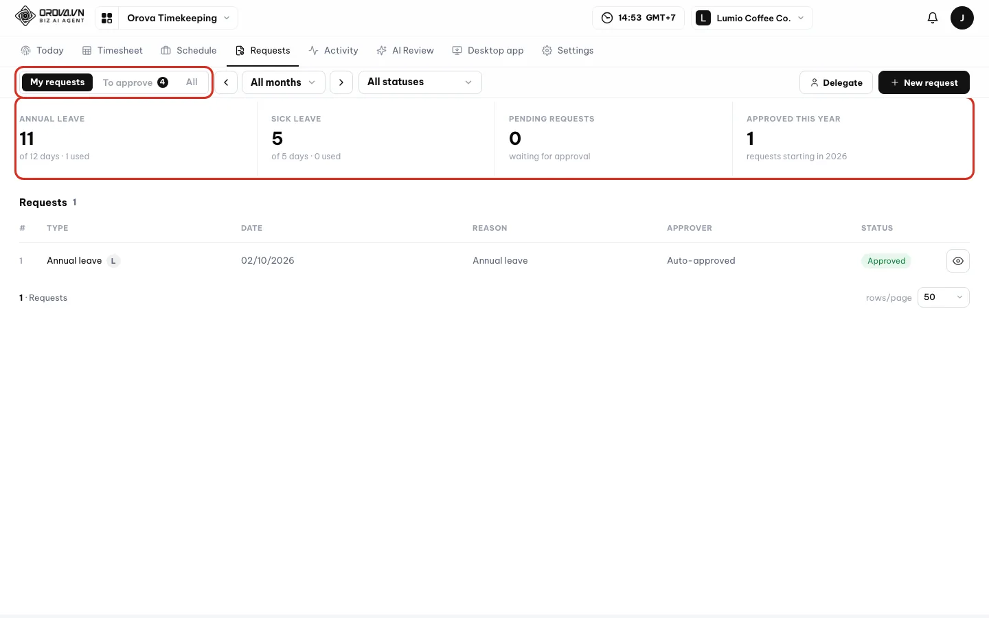Click the Orova.vn logo

pos(49,16)
